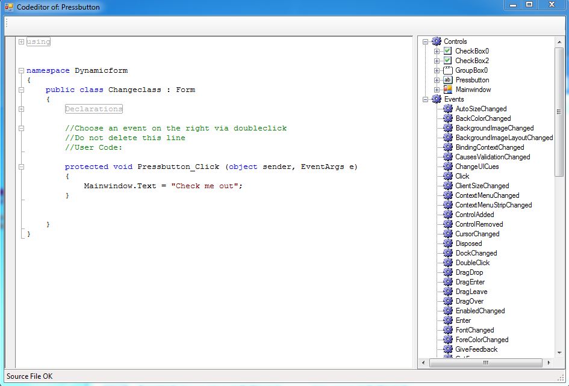The height and width of the screenshot is (386, 569).
Task: Expand the collapsed using region
Action: coord(22,41)
